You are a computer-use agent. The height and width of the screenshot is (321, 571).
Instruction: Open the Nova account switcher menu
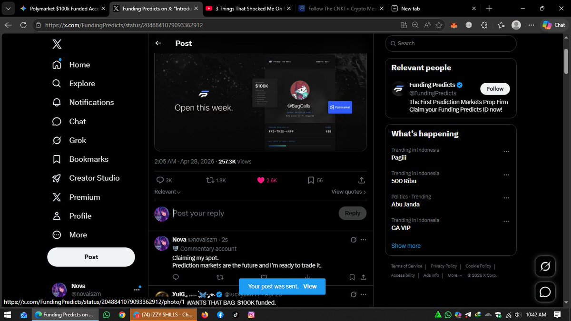pos(91,290)
